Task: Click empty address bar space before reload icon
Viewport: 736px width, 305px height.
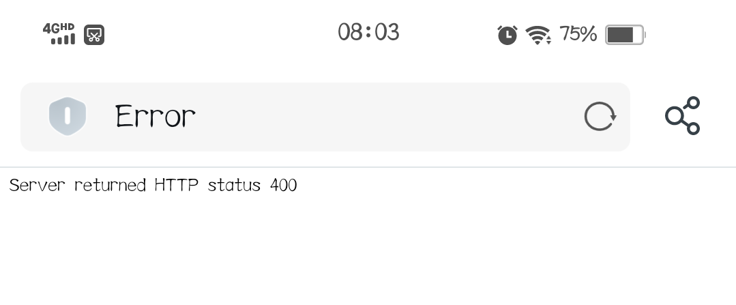Action: click(389, 117)
